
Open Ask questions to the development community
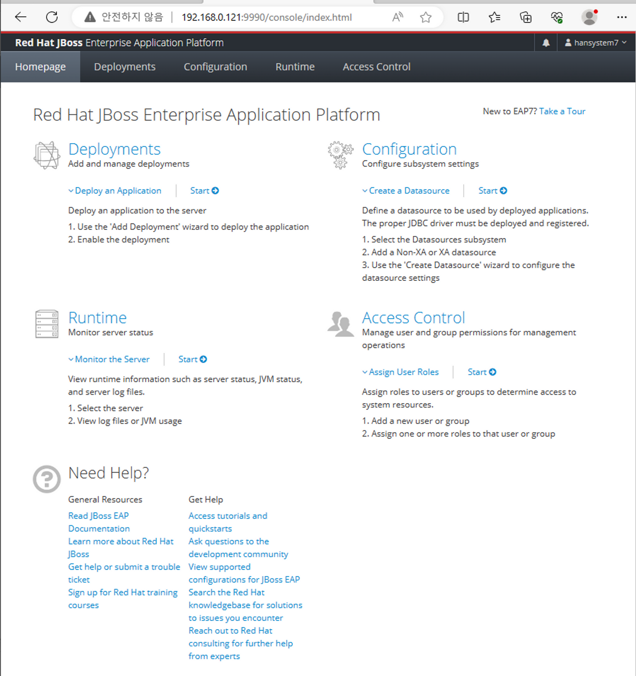(x=238, y=548)
